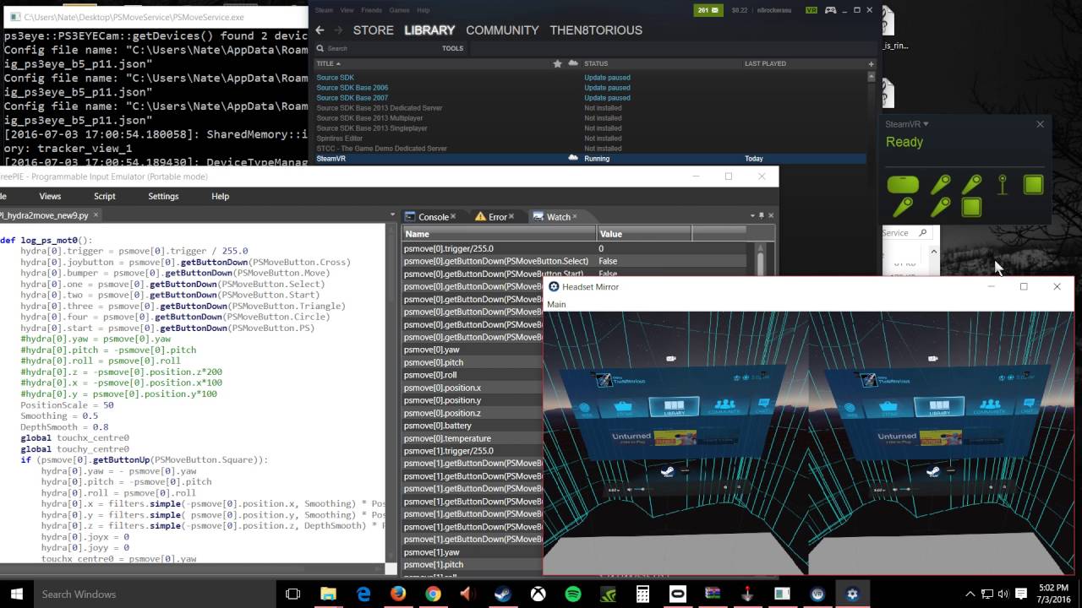Image resolution: width=1082 pixels, height=608 pixels.
Task: Click first controller icon in SteamVR top row
Action: click(x=940, y=184)
